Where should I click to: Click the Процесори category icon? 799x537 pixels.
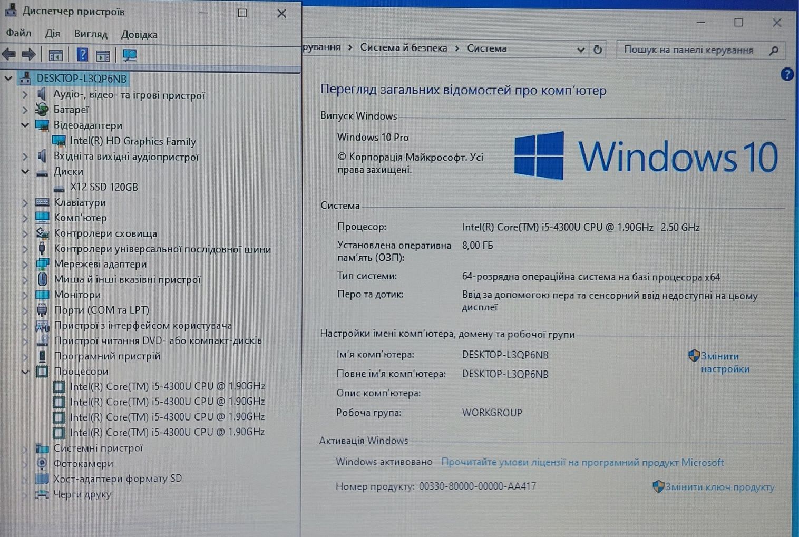[42, 372]
